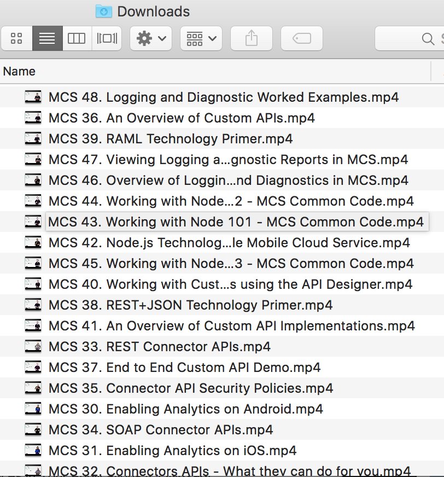The height and width of the screenshot is (477, 444).
Task: Select MCS 42. Node.js Technology file
Action: tap(222, 242)
